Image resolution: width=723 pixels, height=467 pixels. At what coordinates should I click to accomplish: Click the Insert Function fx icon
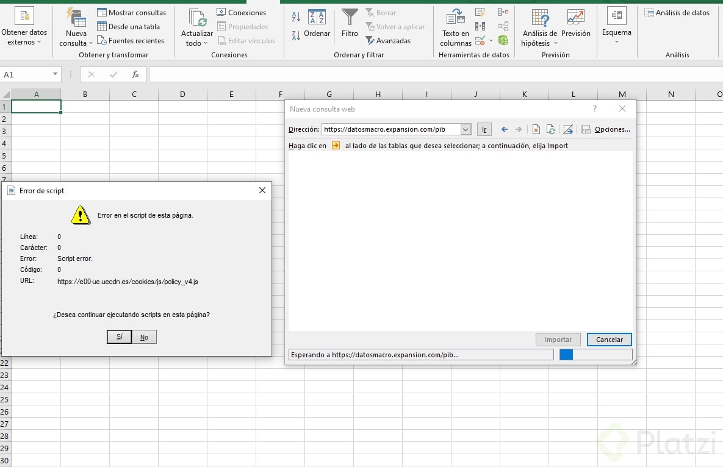pyautogui.click(x=135, y=74)
